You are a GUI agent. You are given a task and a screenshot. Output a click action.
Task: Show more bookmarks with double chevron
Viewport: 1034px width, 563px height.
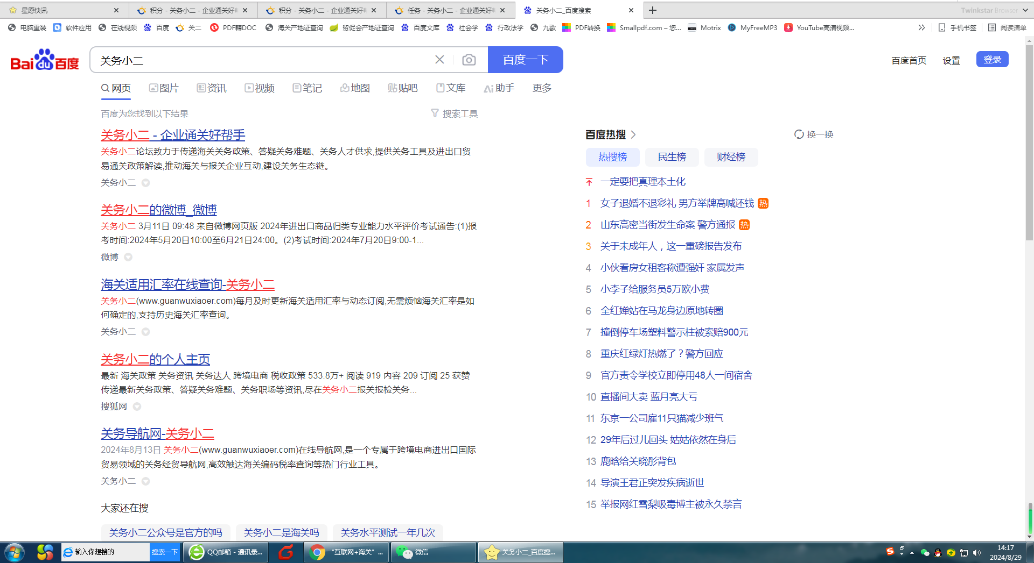(921, 27)
